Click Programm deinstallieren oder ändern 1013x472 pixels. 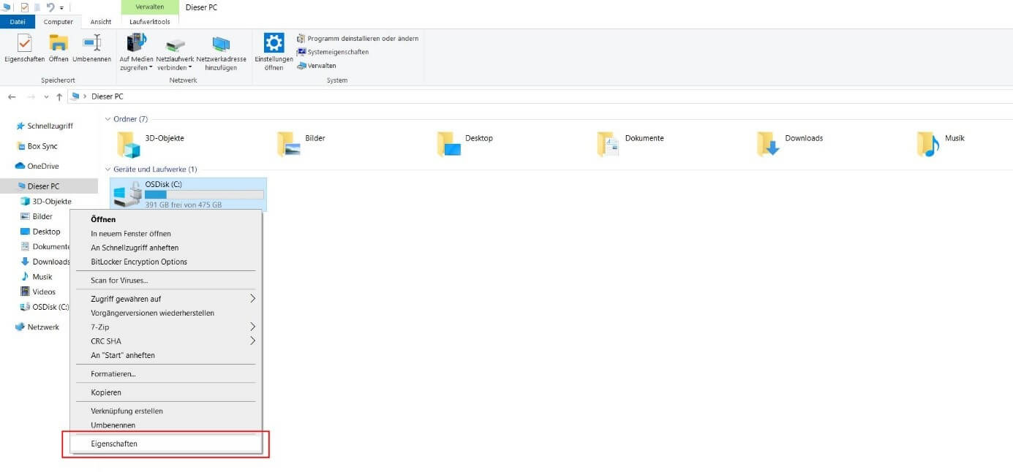pos(357,38)
